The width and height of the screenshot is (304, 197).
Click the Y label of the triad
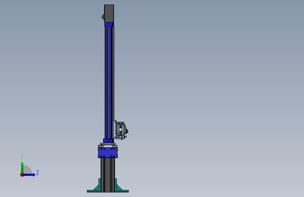click(22, 158)
